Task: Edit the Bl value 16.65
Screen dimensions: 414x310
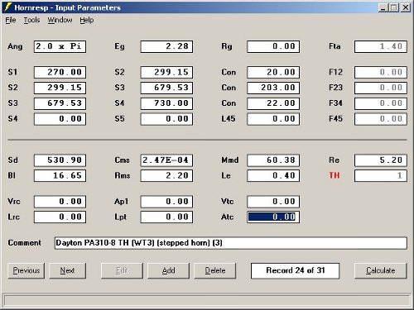Action: (60, 176)
